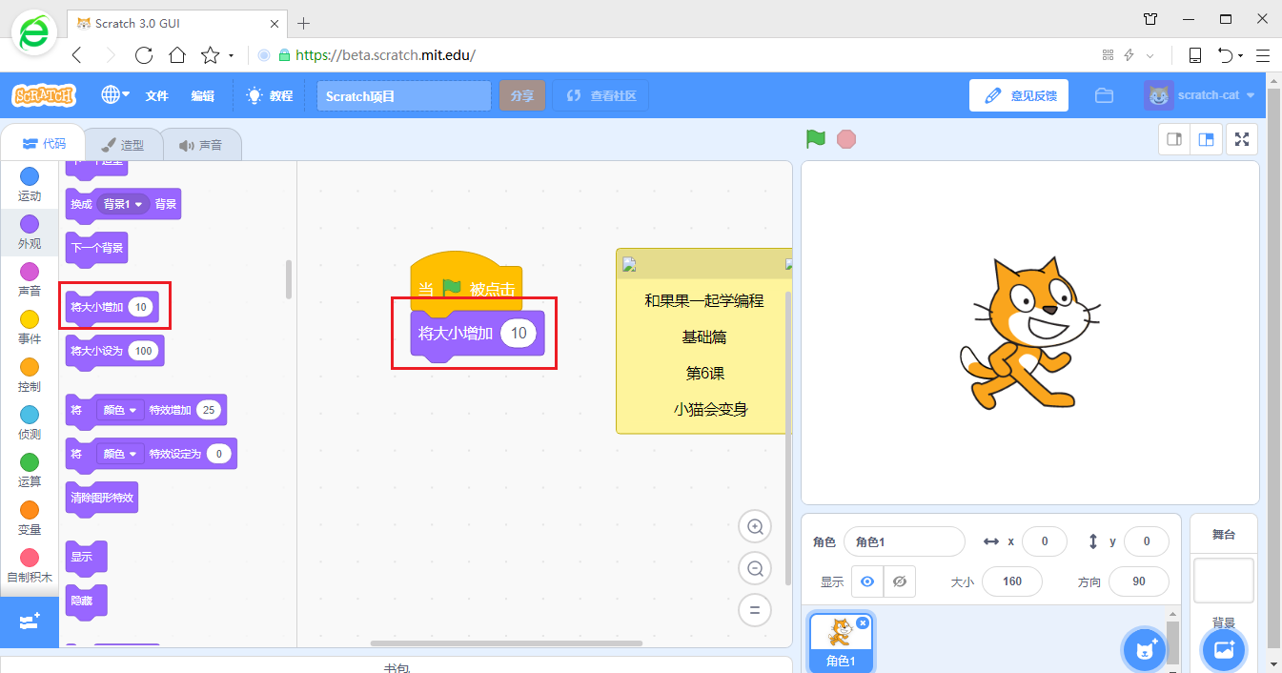The height and width of the screenshot is (673, 1282).
Task: Edit the sprite name field 角色1
Action: point(905,541)
